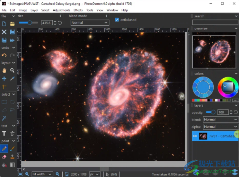Hide the JWST - Cartwheel layer via eye icon
Viewport: 239px width, 177px height.
195,136
